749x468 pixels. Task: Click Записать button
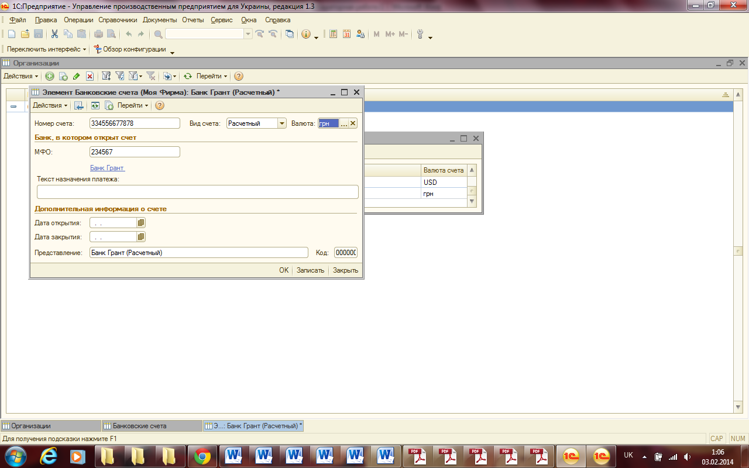click(x=310, y=270)
